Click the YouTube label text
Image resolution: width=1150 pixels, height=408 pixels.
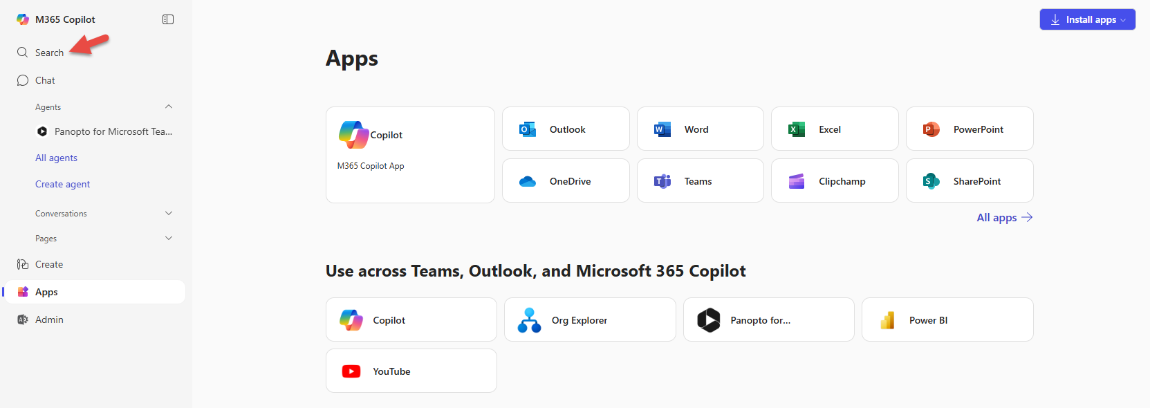pos(391,371)
